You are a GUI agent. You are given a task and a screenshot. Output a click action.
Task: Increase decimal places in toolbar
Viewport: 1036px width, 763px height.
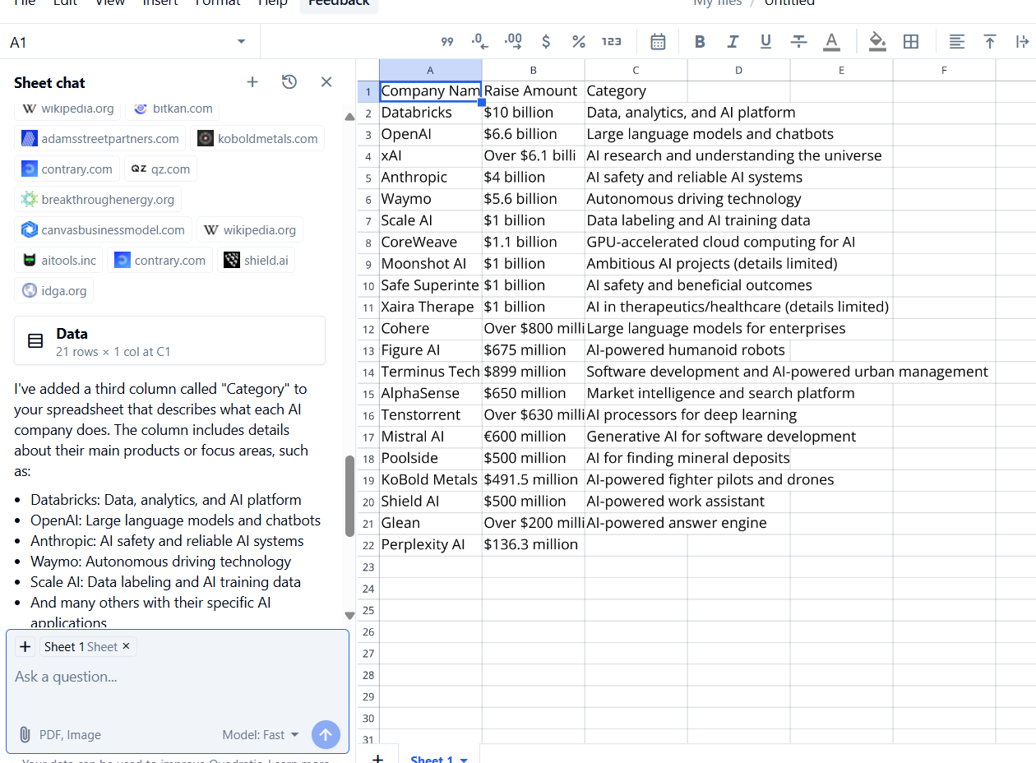(513, 42)
